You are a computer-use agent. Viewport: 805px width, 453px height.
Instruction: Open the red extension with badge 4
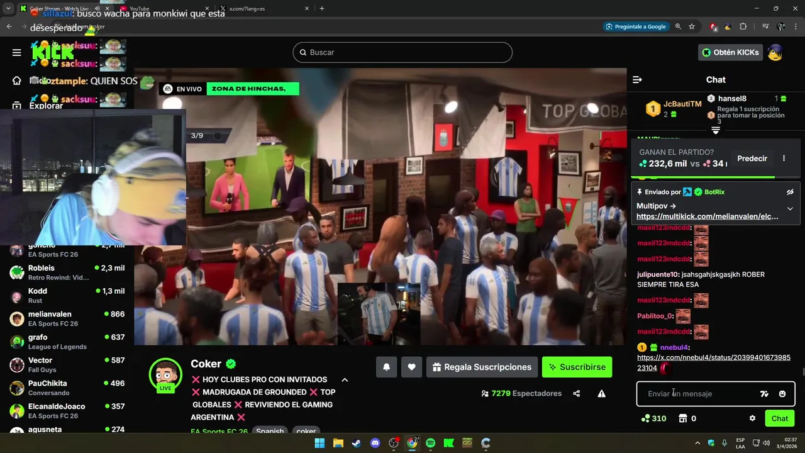coord(713,26)
